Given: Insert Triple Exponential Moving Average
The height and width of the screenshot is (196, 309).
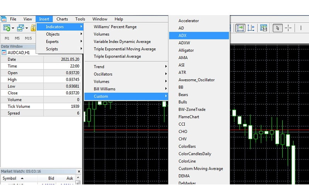Looking at the screenshot, I should point(125,49).
